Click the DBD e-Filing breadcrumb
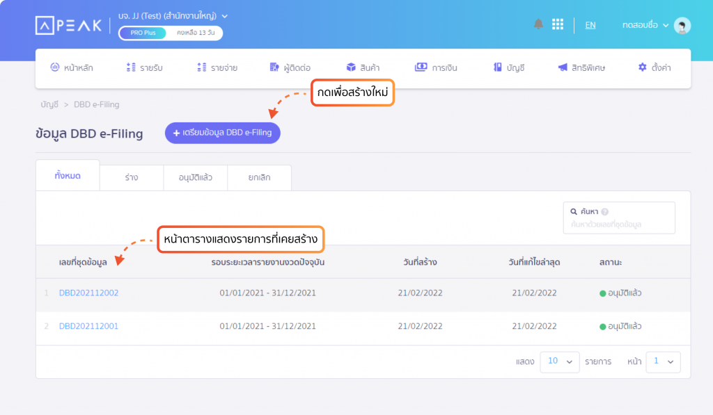The image size is (713, 415). click(96, 104)
